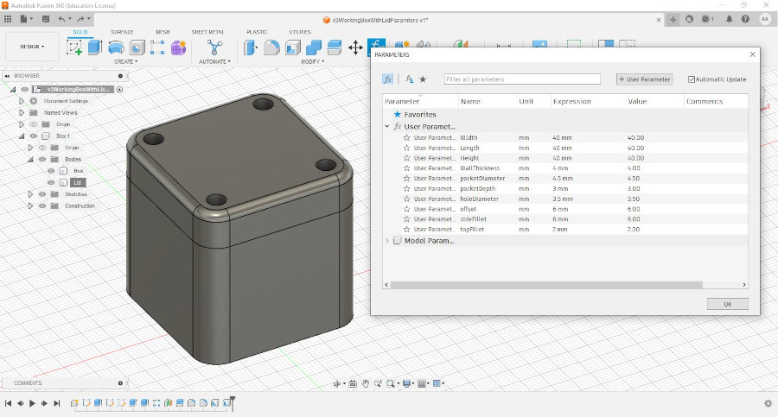Show favorite parameters star filter
778x417 pixels.
pos(423,79)
